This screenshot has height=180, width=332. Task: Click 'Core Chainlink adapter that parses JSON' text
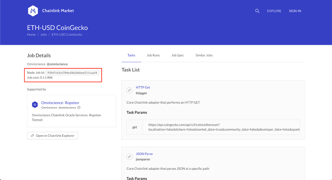(x=168, y=169)
